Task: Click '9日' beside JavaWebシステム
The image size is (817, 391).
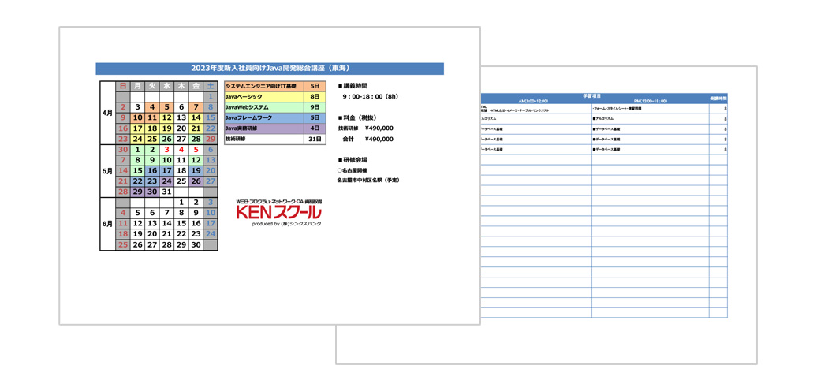Action: [x=315, y=107]
